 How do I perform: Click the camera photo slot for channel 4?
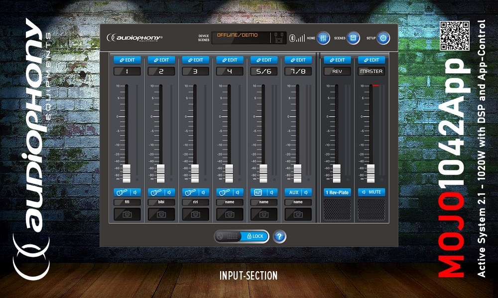[x=230, y=214]
